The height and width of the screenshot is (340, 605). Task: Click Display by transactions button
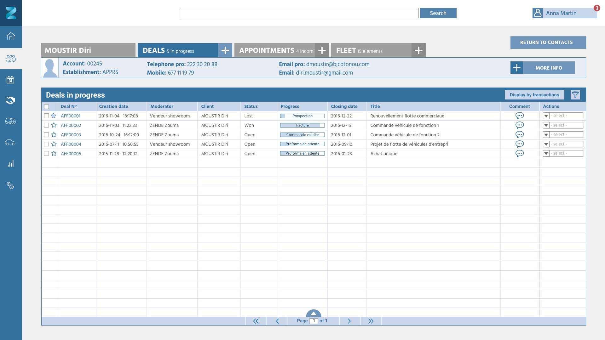click(x=534, y=95)
